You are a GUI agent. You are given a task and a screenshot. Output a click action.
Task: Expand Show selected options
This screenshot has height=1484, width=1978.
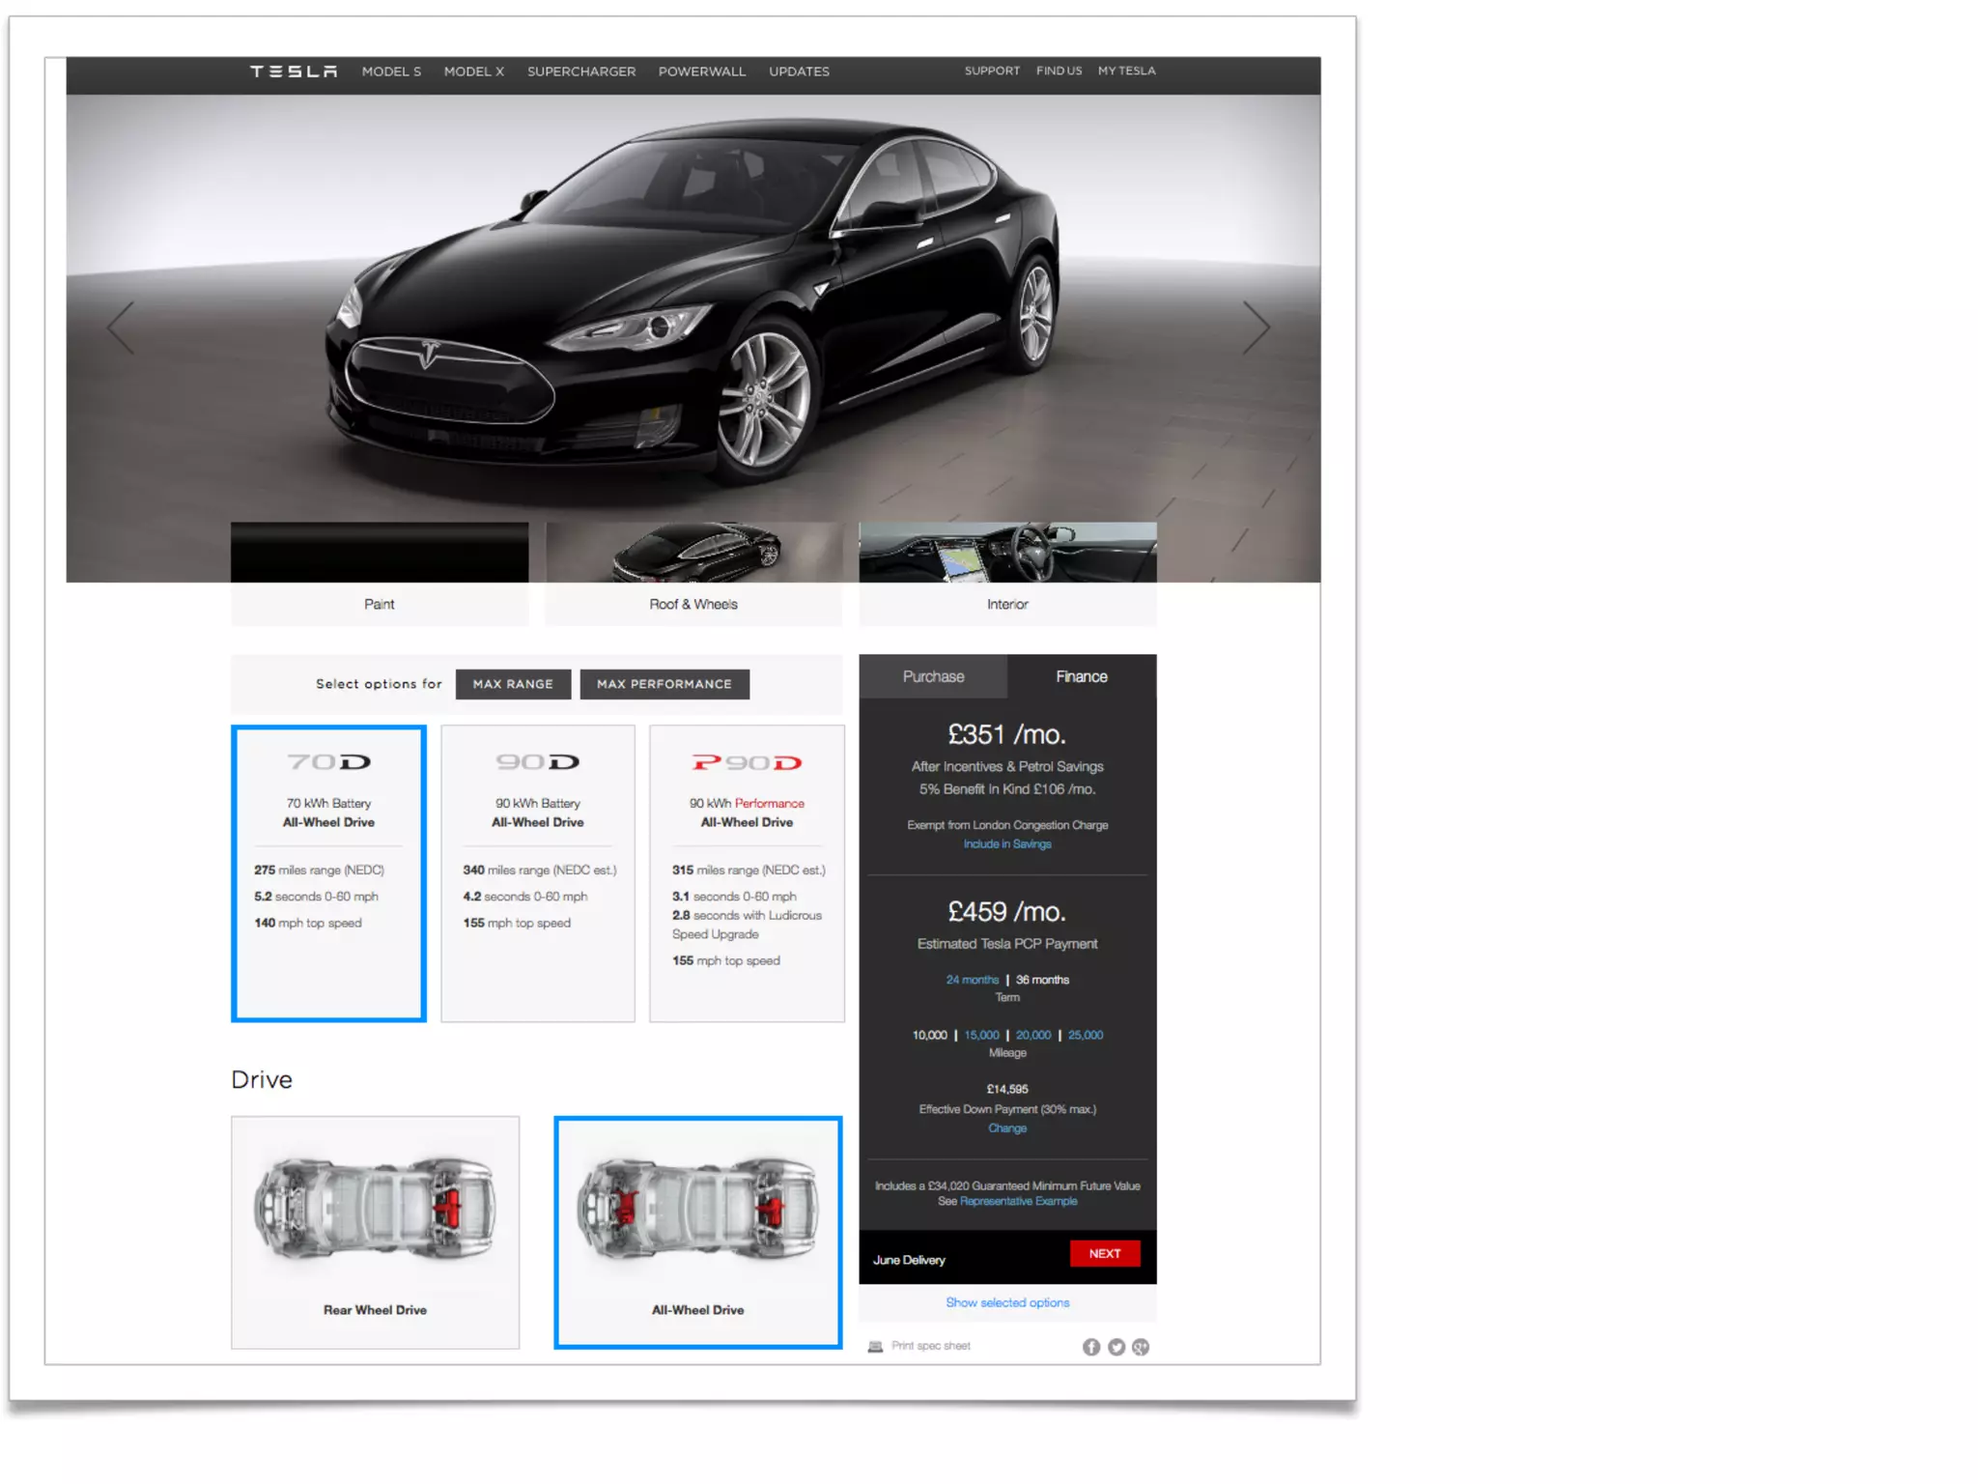(x=1007, y=1302)
